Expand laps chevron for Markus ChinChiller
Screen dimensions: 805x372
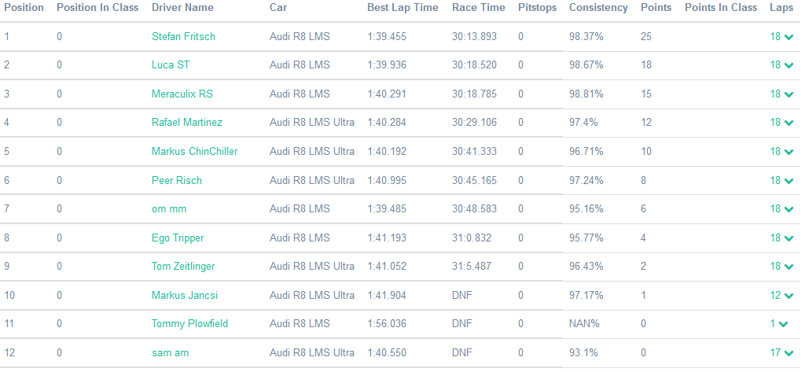pyautogui.click(x=788, y=152)
